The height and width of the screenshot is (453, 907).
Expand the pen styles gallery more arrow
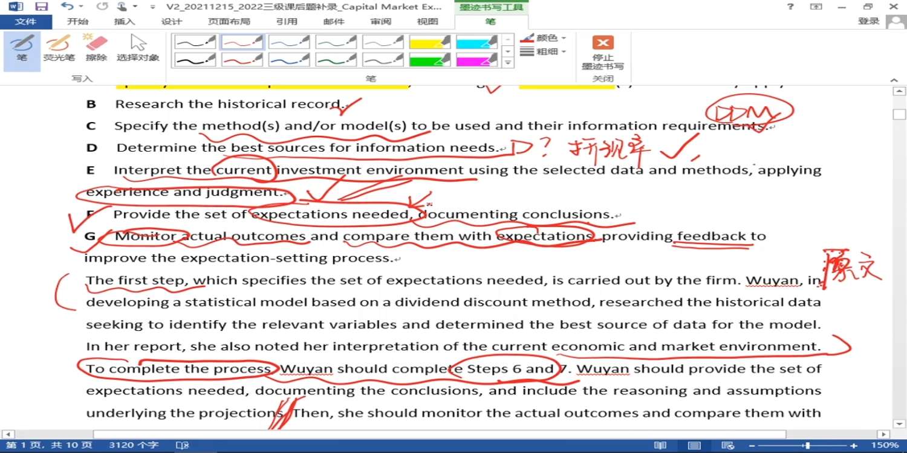point(509,62)
